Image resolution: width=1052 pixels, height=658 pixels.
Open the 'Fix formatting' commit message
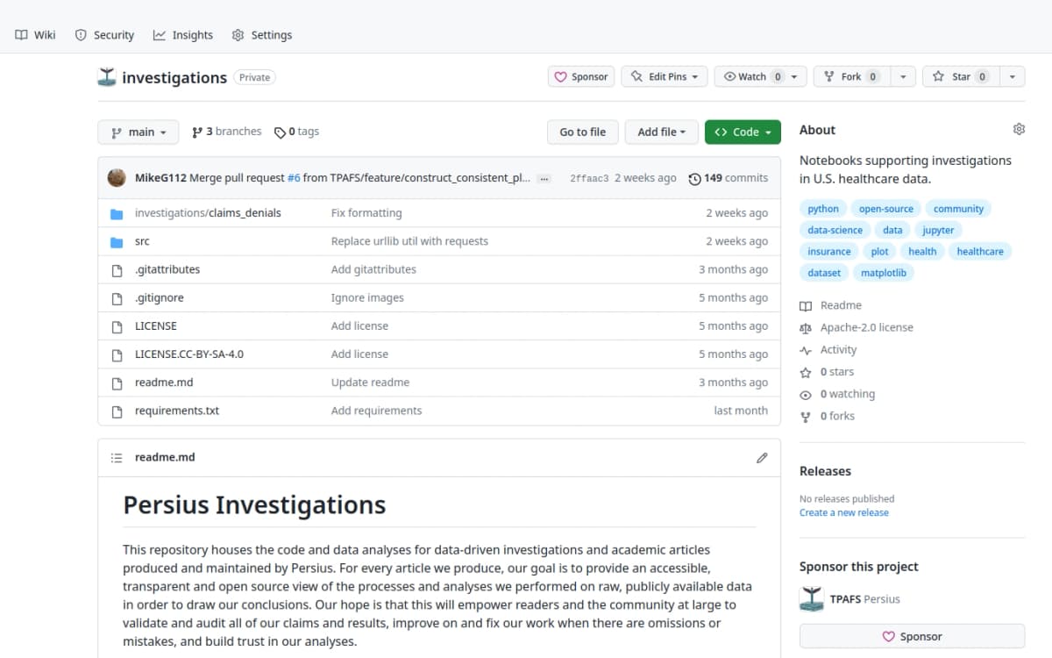click(366, 213)
